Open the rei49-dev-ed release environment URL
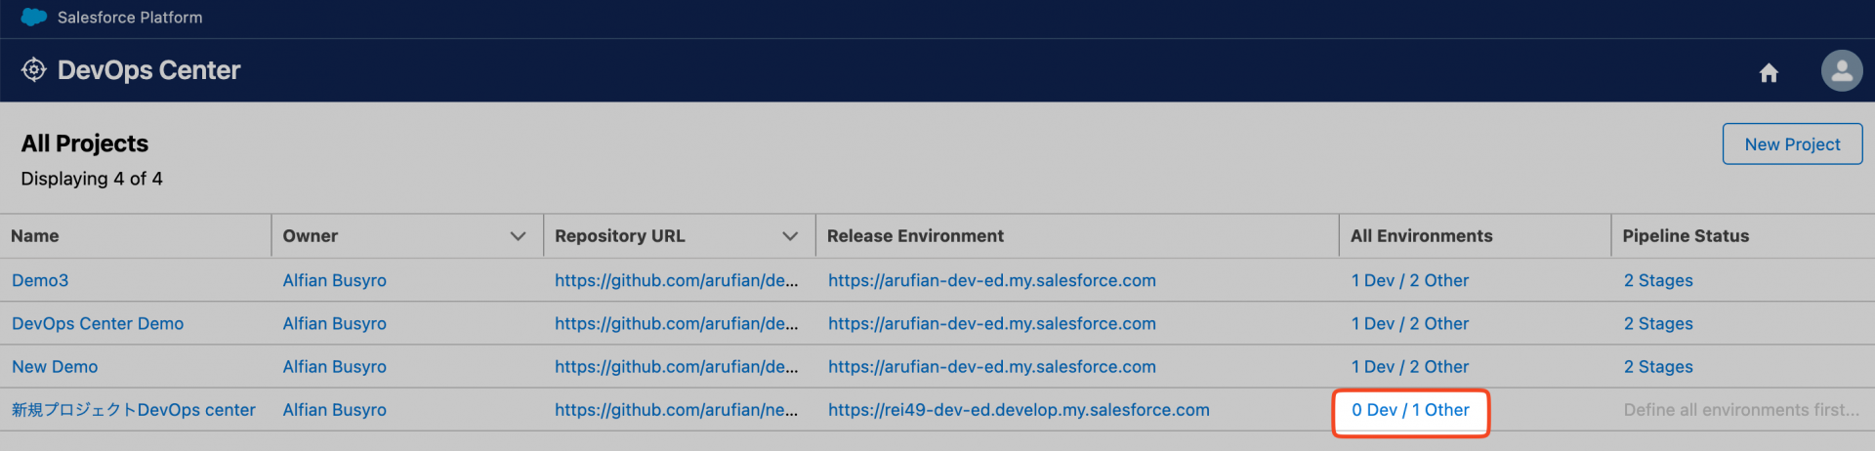This screenshot has width=1875, height=451. [x=1019, y=410]
